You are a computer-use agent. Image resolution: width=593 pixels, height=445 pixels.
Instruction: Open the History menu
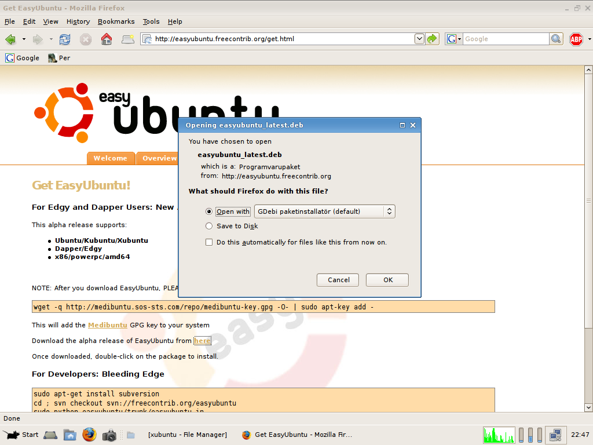click(x=78, y=21)
